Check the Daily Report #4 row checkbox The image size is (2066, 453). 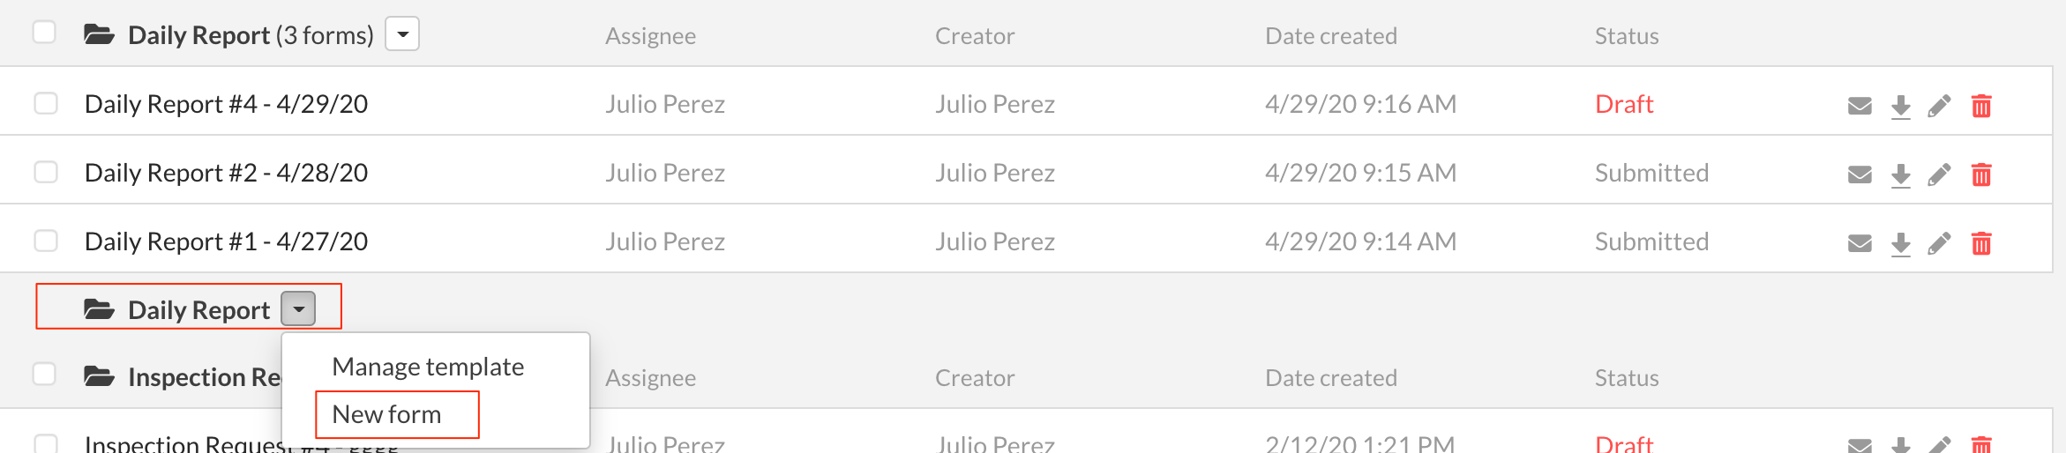coord(46,103)
